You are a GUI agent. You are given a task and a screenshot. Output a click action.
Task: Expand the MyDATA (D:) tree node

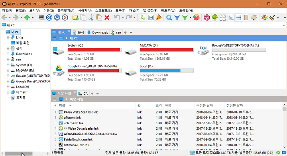[8, 70]
